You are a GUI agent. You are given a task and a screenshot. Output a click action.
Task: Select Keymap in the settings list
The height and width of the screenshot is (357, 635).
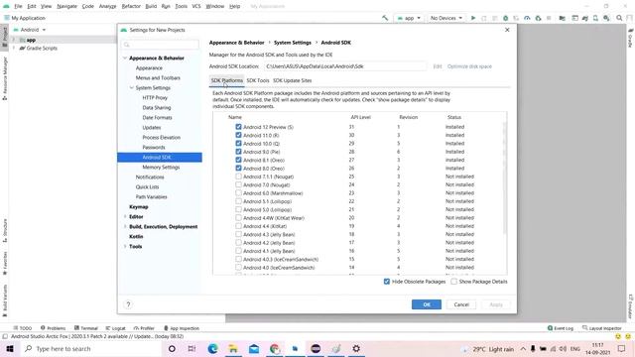tap(139, 207)
